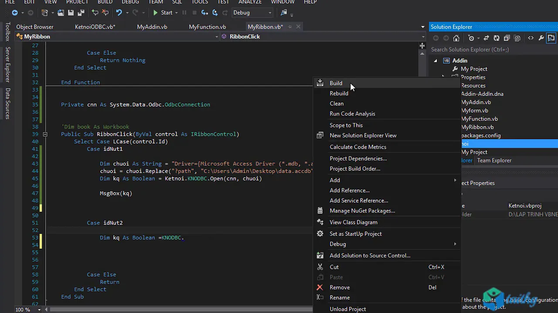Expand the Add submenu in context menu
The height and width of the screenshot is (313, 558).
387,180
